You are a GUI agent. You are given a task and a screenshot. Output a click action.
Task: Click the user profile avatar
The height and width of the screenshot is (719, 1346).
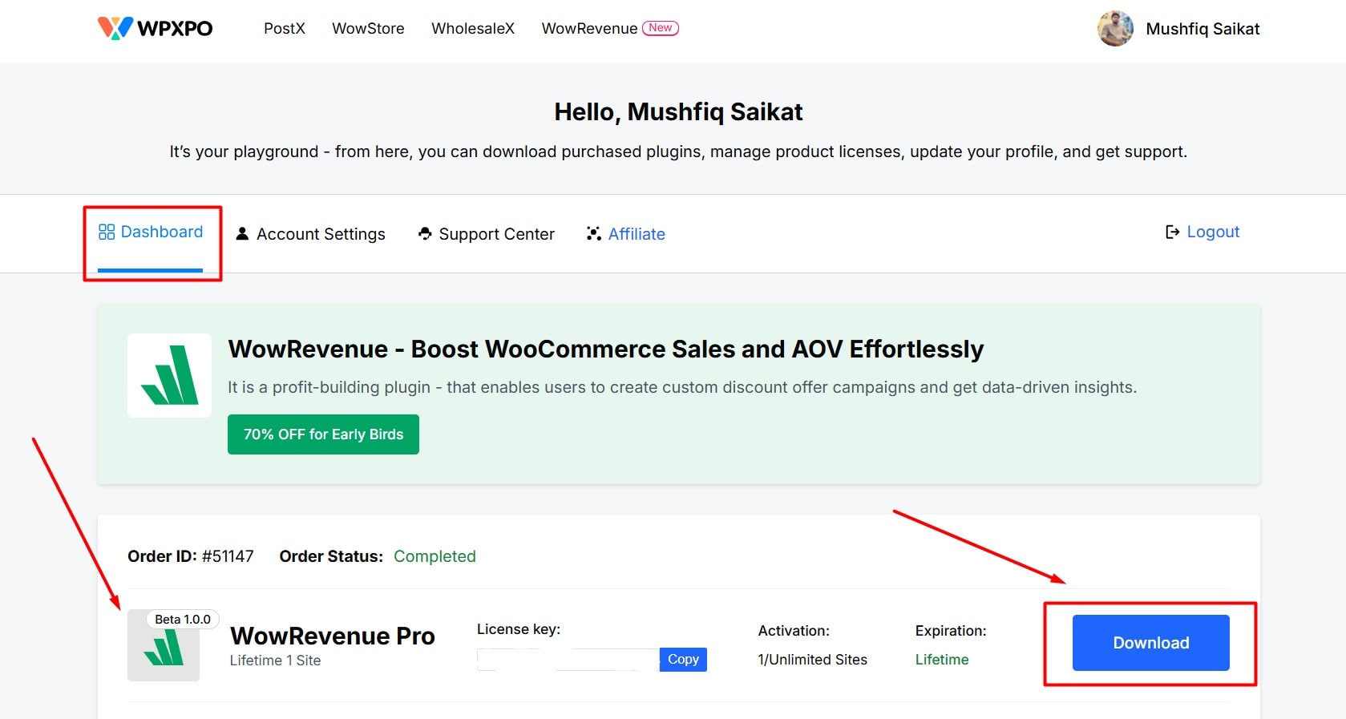pyautogui.click(x=1115, y=29)
